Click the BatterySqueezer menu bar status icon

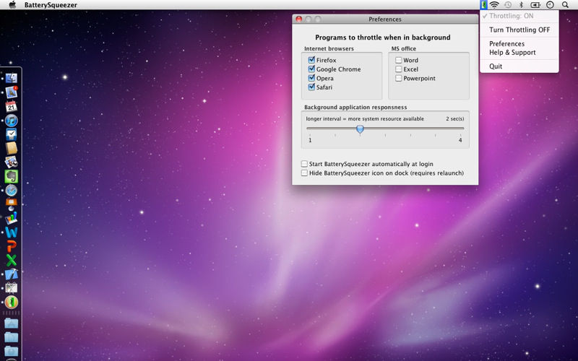click(x=483, y=5)
